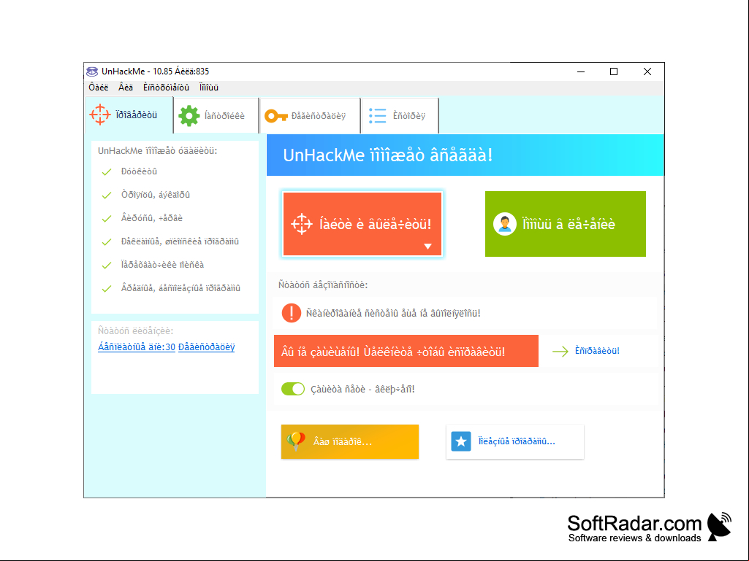Click the "Ðåêëàìíûå, øïèîíñêèå ïðîãðàììû" list item
Viewport: 749px width, 561px height.
(x=180, y=241)
